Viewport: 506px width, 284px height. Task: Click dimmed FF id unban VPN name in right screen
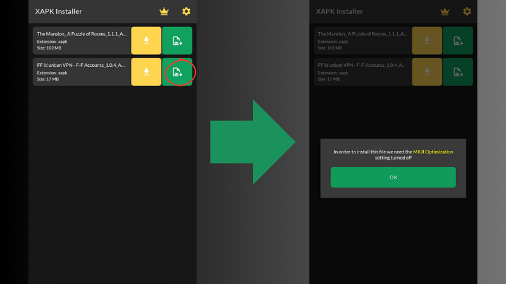pyautogui.click(x=361, y=65)
